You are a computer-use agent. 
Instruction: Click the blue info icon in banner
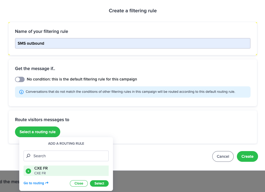pyautogui.click(x=21, y=92)
